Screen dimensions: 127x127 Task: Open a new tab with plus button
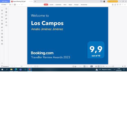(35, 1)
